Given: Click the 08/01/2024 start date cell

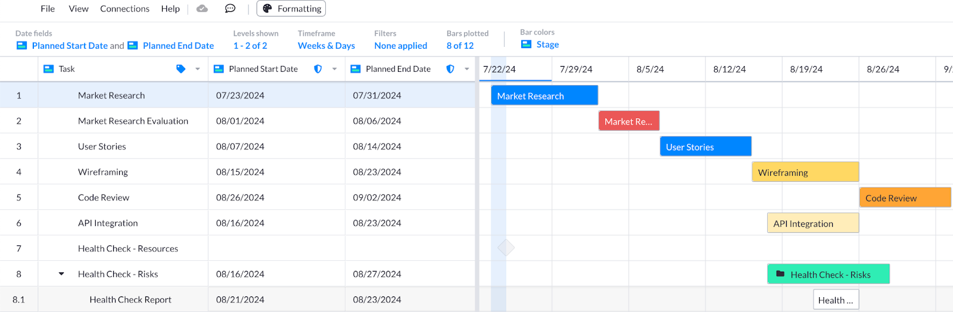Looking at the screenshot, I should [277, 121].
